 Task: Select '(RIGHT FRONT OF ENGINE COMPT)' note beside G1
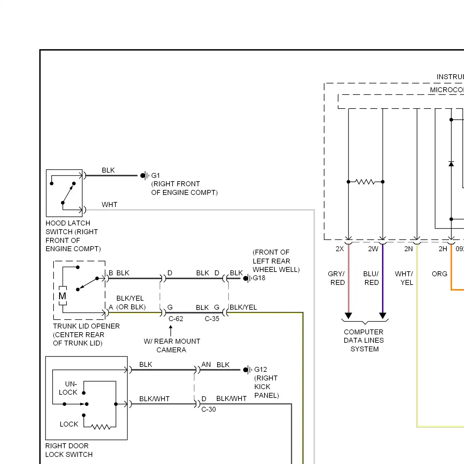(x=184, y=188)
